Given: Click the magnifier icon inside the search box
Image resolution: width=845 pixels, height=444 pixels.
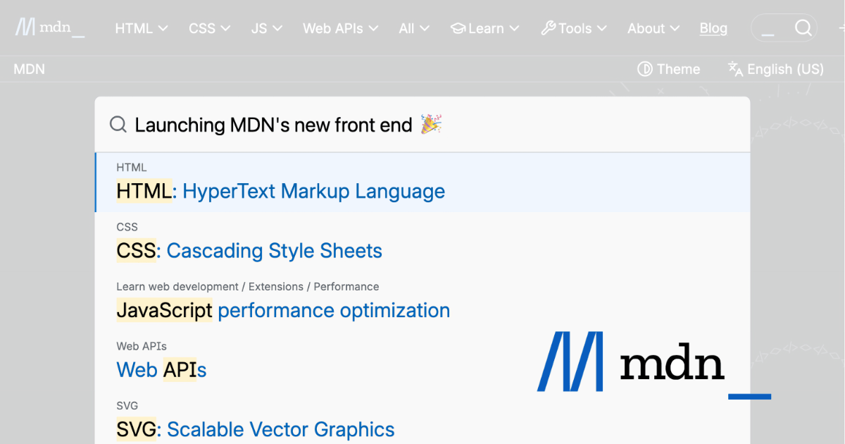Looking at the screenshot, I should [x=118, y=124].
